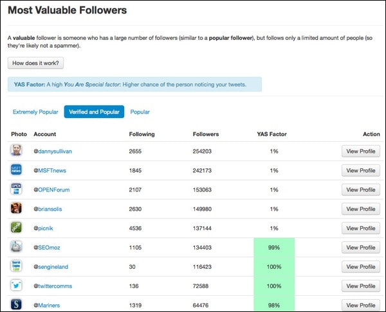Screen dimensions: 386x312
Task: View Profile for @SEOmoz
Action: coord(360,248)
